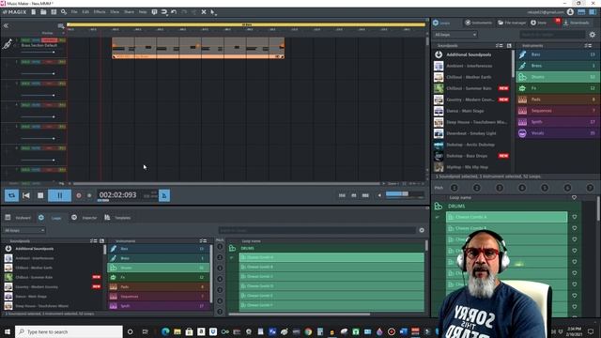Collapse the track headers with the double chevron
The height and width of the screenshot is (338, 601).
click(6, 25)
